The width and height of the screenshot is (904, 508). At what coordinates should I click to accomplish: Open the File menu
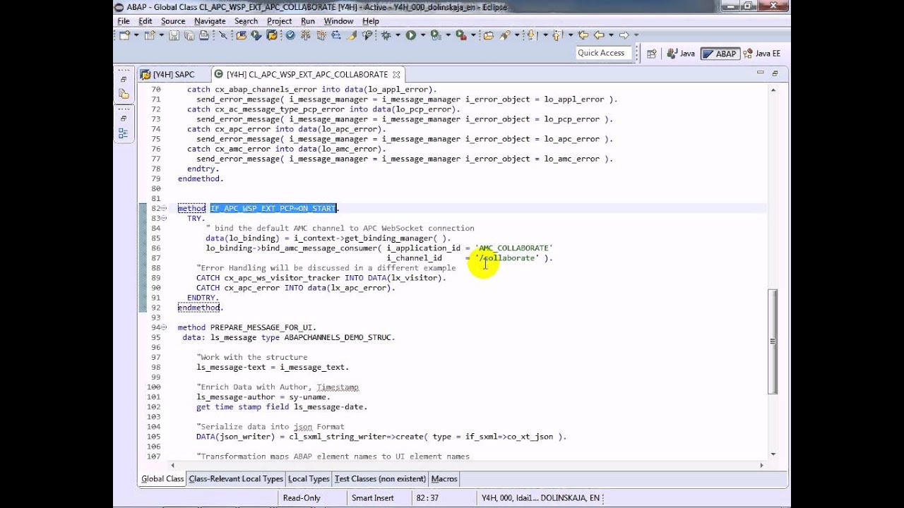point(124,21)
